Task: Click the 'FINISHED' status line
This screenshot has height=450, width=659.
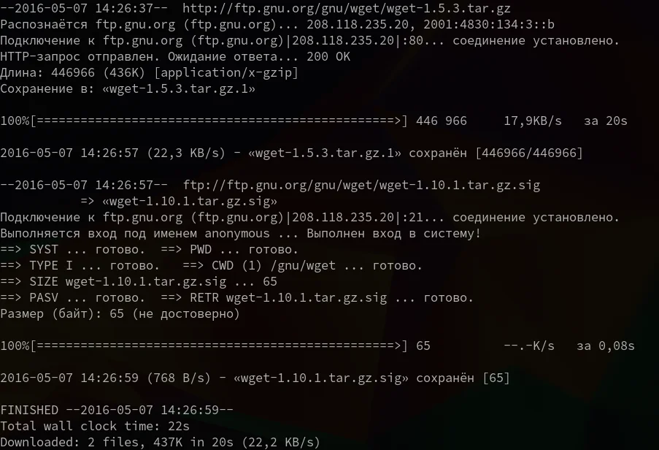Action: click(117, 410)
